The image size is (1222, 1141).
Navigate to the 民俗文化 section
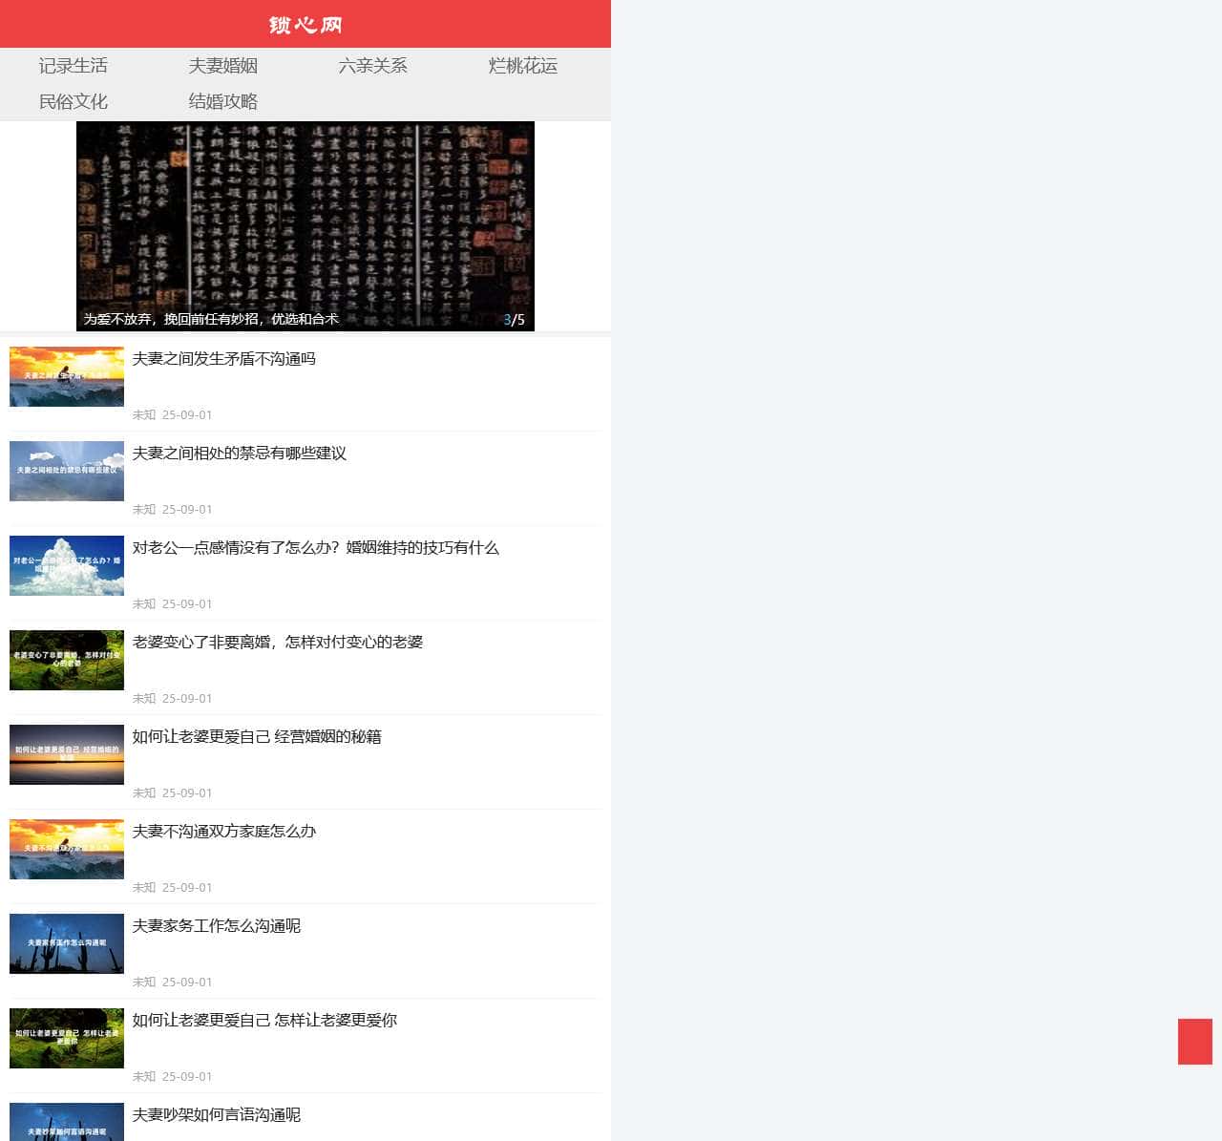point(74,101)
